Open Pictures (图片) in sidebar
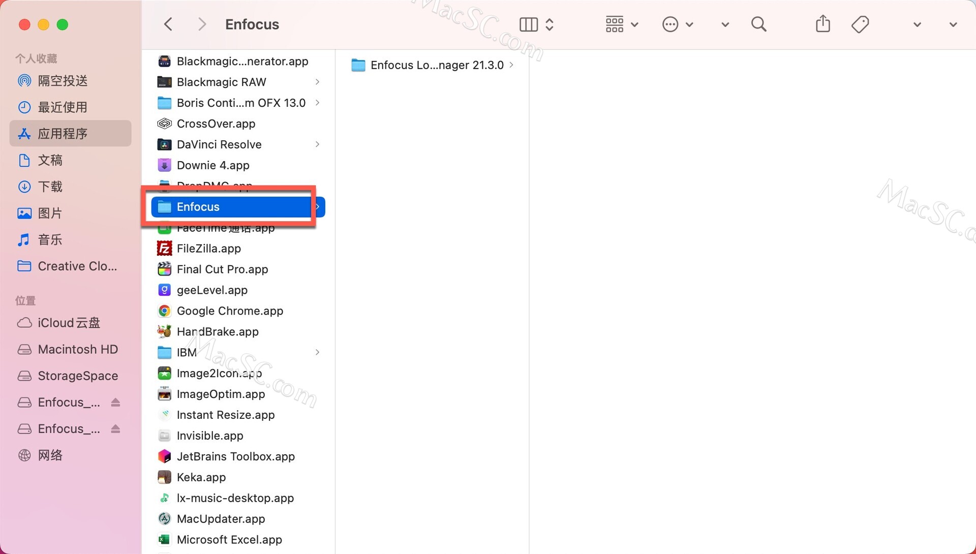Screen dimensions: 976x554 pos(70,213)
